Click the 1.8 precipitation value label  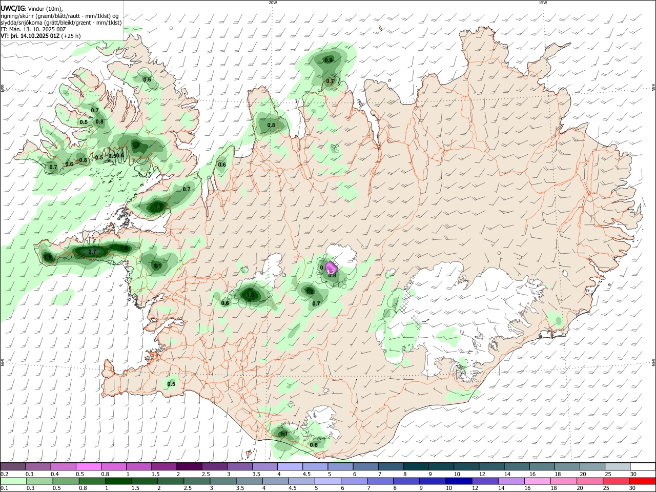pos(250,295)
